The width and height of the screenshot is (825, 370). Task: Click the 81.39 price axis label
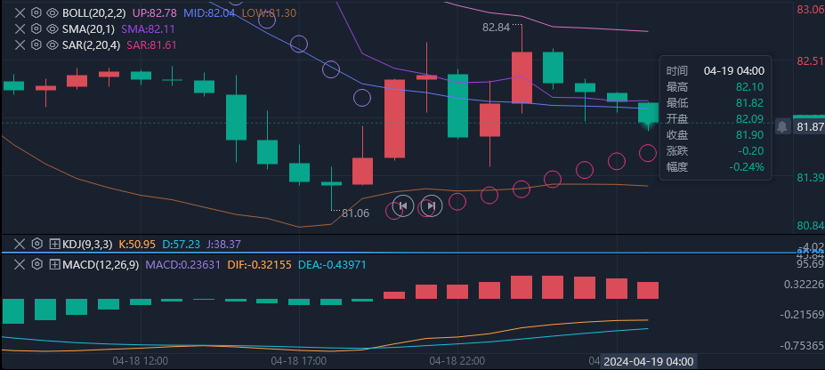(x=811, y=178)
